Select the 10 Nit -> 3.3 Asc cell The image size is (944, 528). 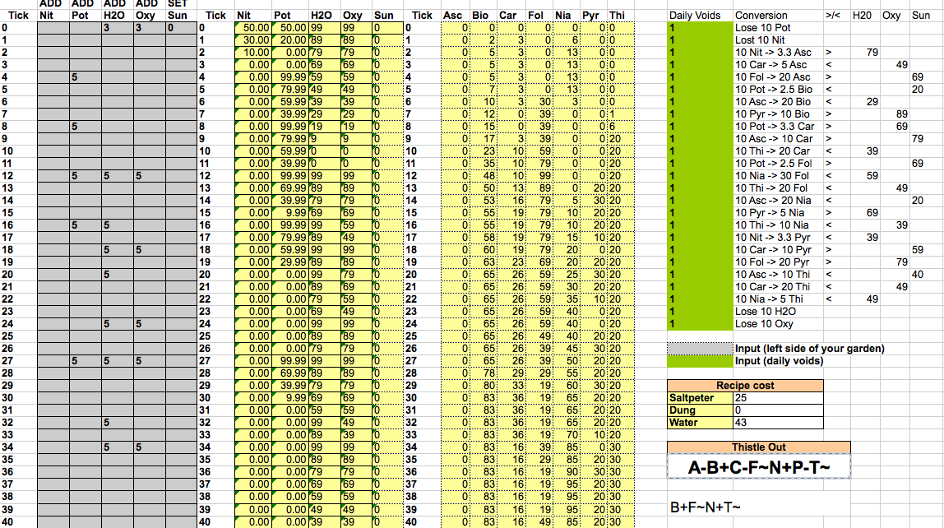778,53
